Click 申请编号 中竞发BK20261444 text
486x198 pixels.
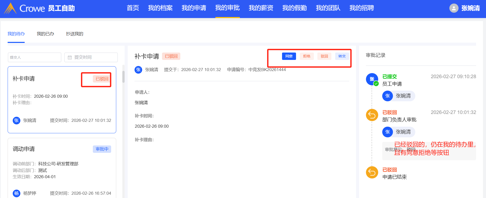(x=256, y=70)
